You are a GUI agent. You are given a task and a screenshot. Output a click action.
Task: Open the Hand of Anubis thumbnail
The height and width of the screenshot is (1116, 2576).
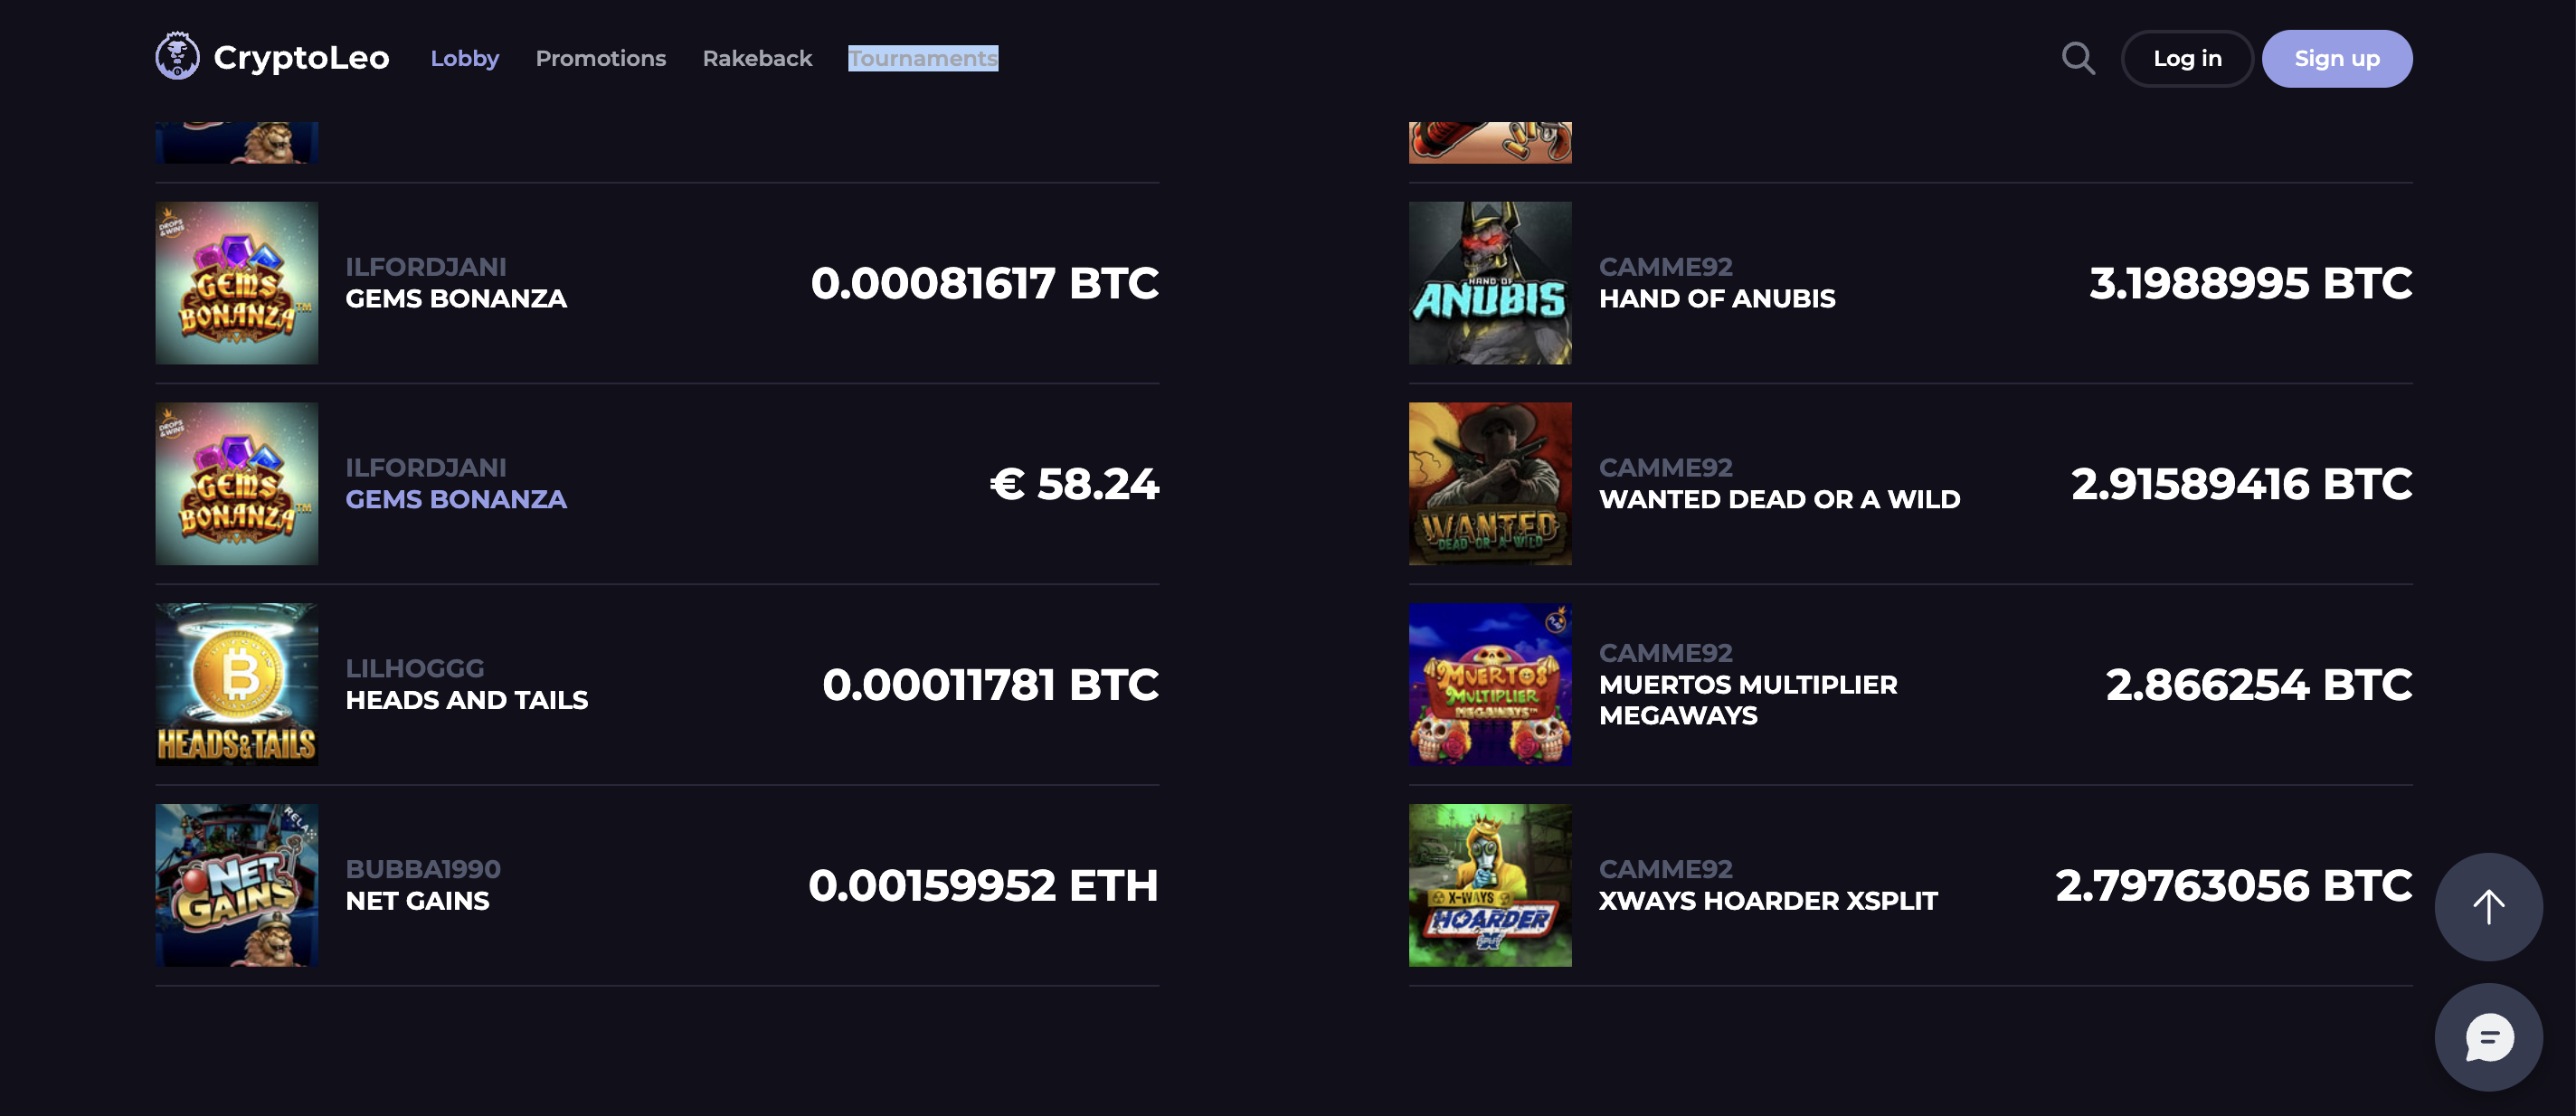[x=1490, y=283]
